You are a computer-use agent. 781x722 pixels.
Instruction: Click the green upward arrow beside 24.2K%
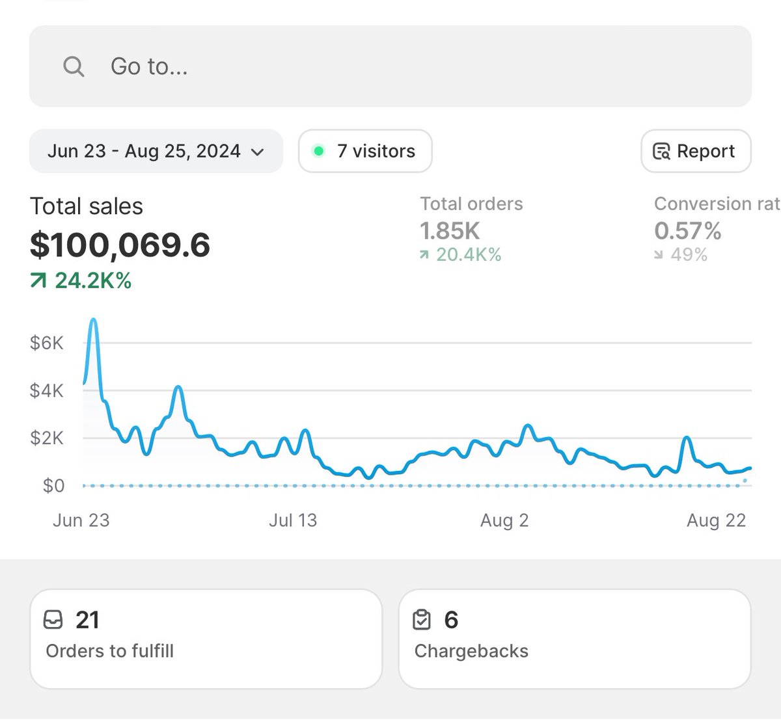point(38,280)
